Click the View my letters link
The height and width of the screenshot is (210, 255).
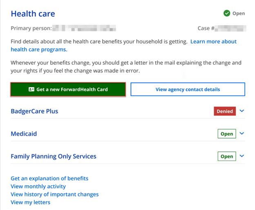click(30, 202)
